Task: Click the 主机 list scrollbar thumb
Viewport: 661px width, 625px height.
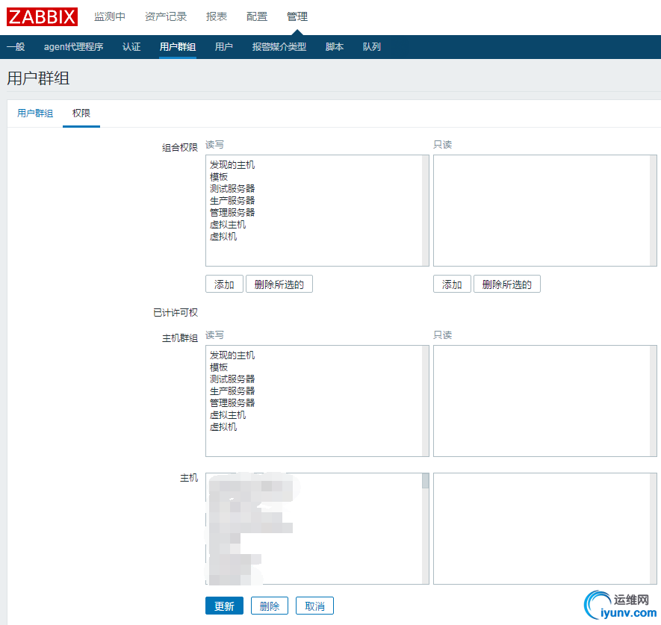Action: pos(425,481)
